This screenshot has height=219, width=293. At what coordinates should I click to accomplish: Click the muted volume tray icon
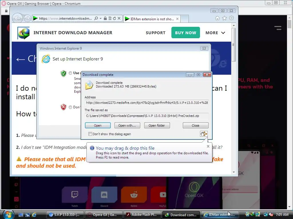pos(271,214)
